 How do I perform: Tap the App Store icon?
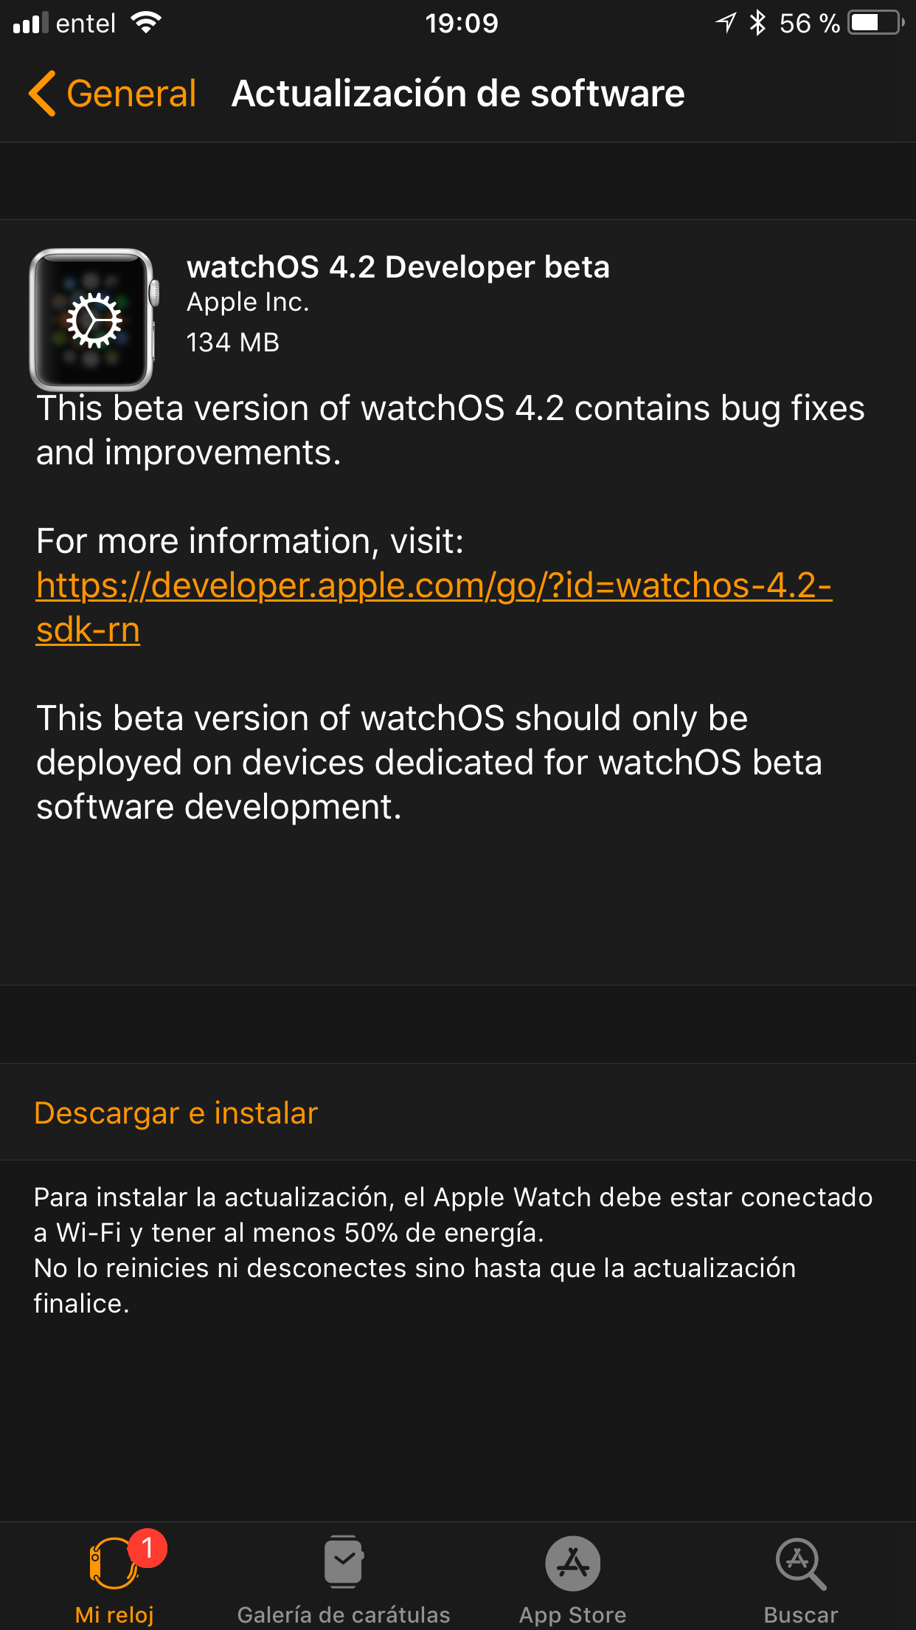(572, 1564)
